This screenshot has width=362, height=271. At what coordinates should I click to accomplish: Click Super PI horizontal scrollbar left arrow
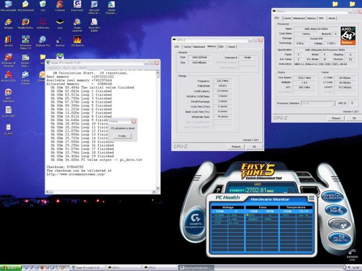(48, 192)
